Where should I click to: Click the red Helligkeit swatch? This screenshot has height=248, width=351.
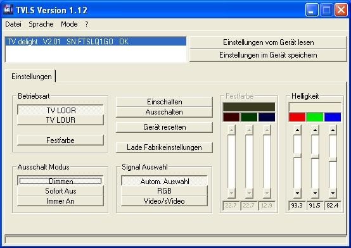click(297, 117)
